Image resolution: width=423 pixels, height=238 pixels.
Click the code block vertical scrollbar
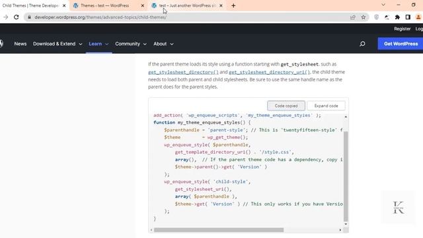click(346, 176)
